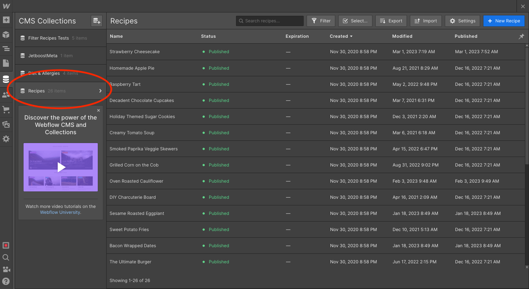Select the Add Elements plus icon
Image resolution: width=529 pixels, height=289 pixels.
(x=6, y=20)
